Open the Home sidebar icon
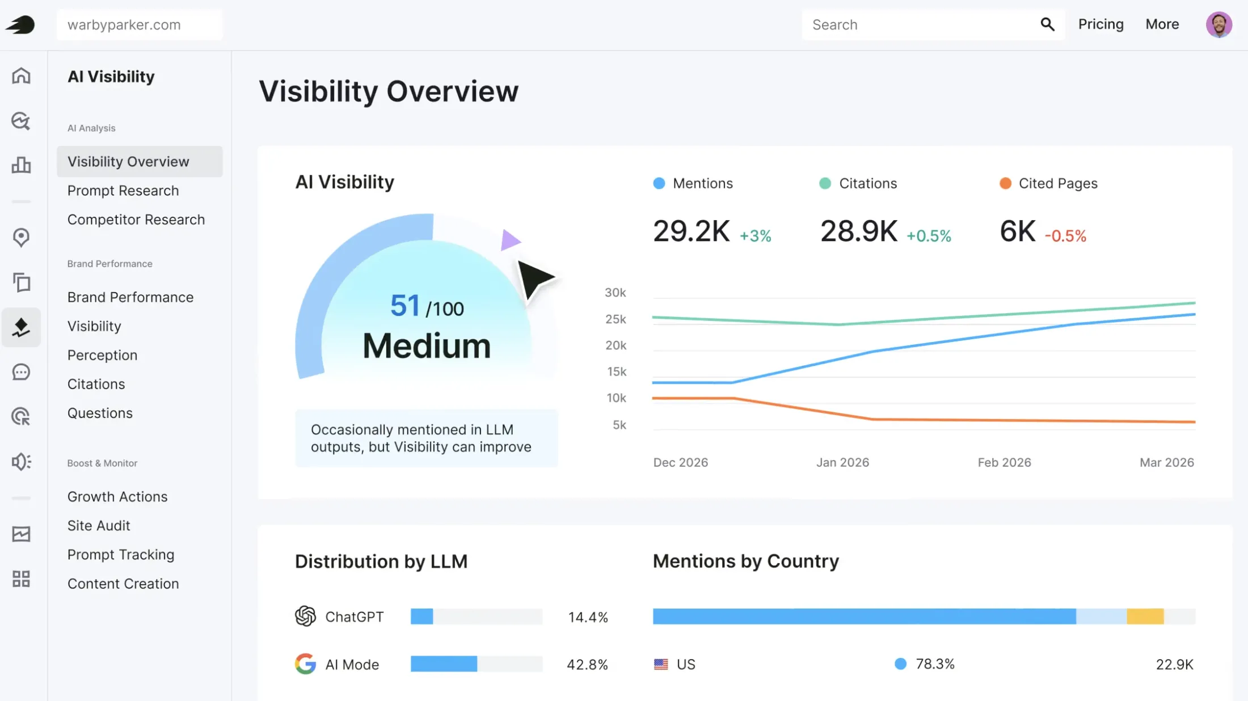The height and width of the screenshot is (701, 1248). point(21,75)
